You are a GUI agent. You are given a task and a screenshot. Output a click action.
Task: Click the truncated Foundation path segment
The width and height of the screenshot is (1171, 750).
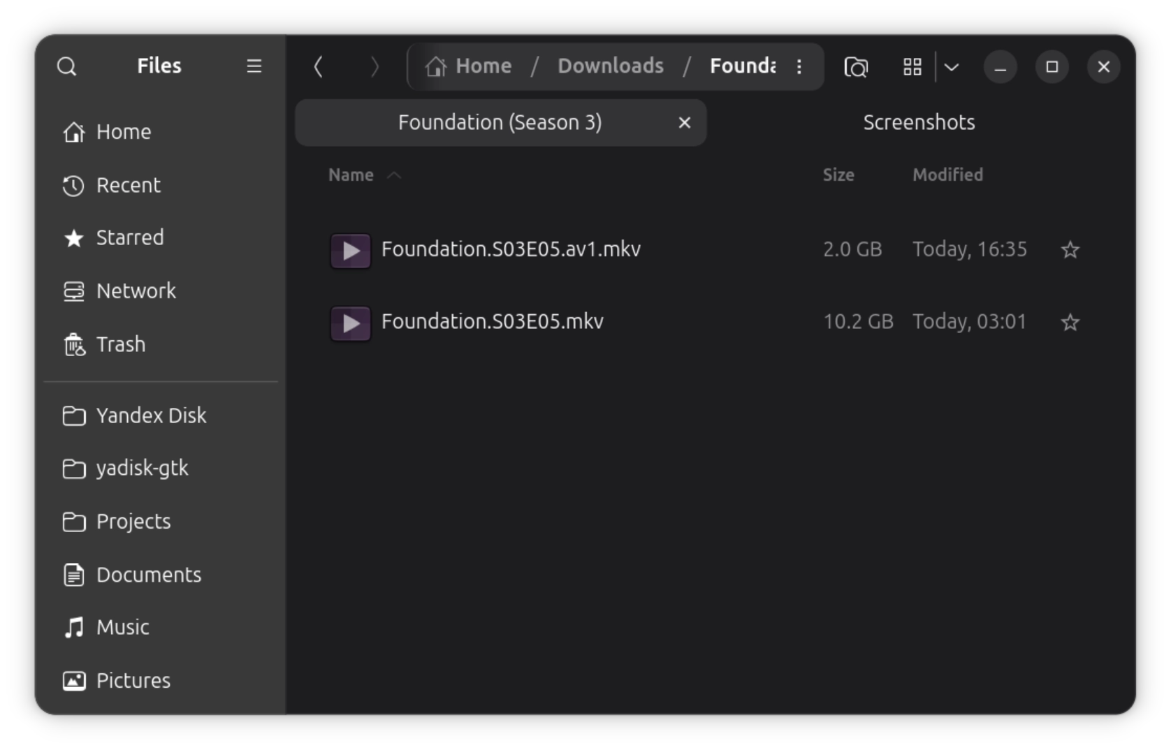pyautogui.click(x=743, y=66)
